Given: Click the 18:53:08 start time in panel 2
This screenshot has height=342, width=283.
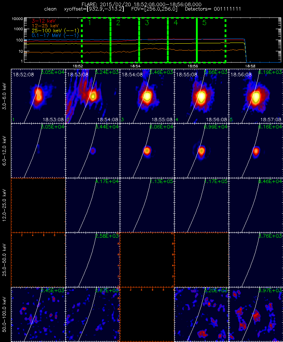Looking at the screenshot, I should pos(78,75).
